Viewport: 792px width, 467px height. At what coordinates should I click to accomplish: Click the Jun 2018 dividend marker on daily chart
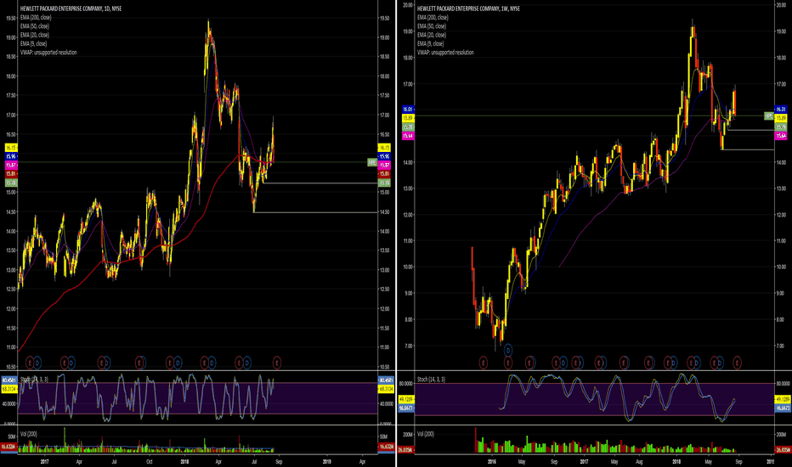pyautogui.click(x=247, y=363)
